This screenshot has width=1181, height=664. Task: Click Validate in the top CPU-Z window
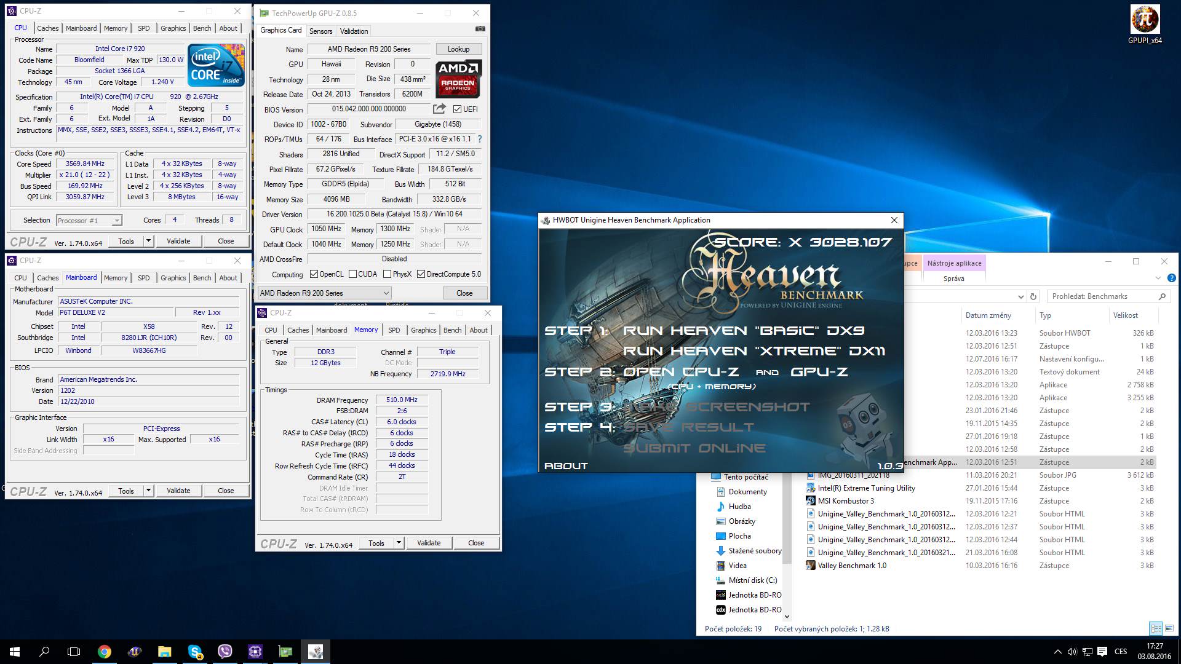coord(178,241)
